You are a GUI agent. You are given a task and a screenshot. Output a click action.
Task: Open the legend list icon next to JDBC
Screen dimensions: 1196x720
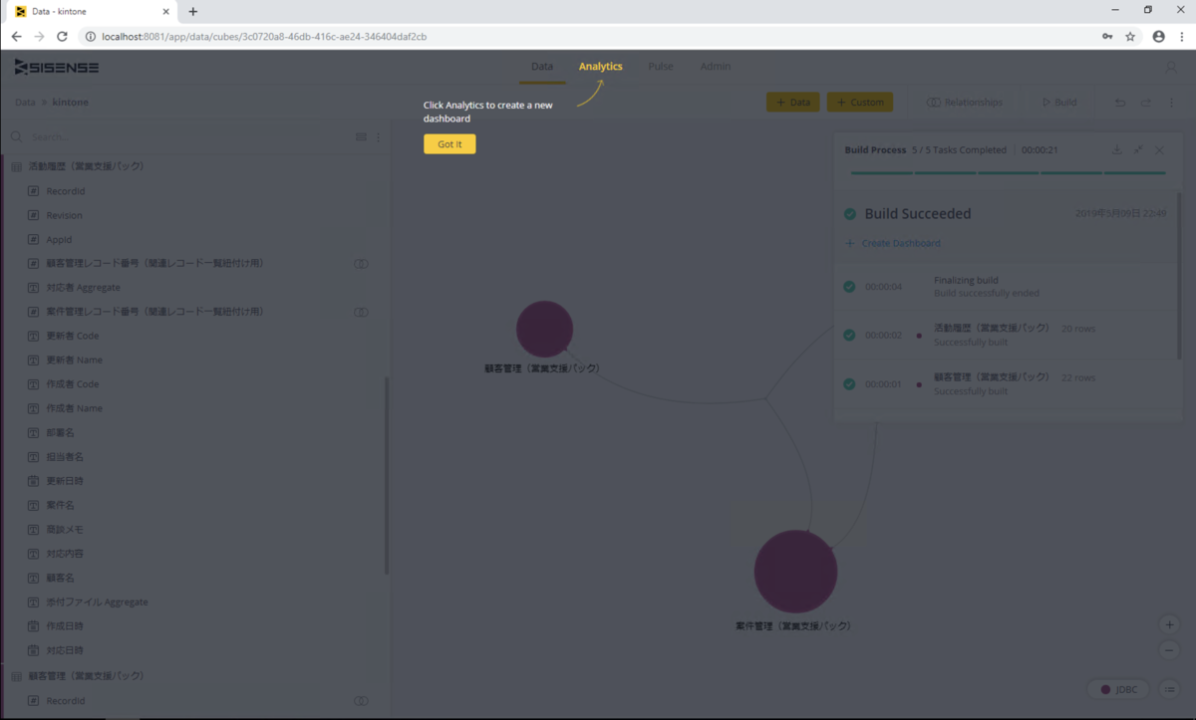click(x=1169, y=689)
